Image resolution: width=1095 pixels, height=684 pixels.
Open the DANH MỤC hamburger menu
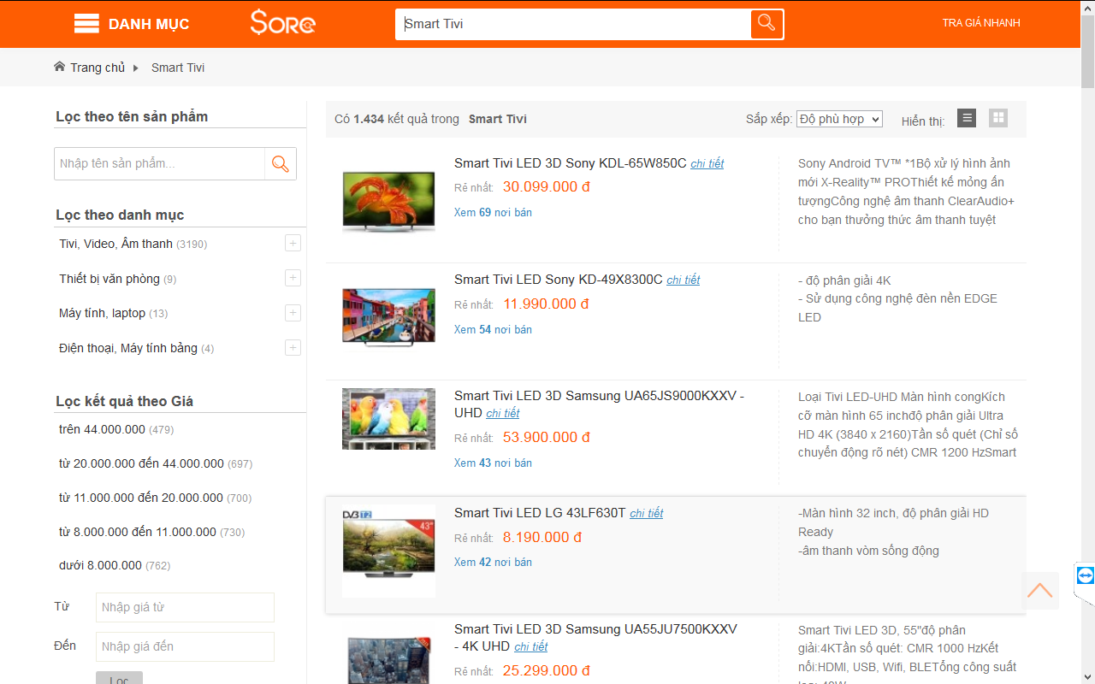click(x=86, y=24)
